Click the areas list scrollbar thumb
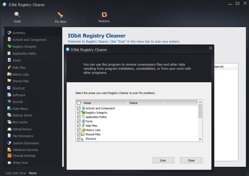 click(200, 111)
